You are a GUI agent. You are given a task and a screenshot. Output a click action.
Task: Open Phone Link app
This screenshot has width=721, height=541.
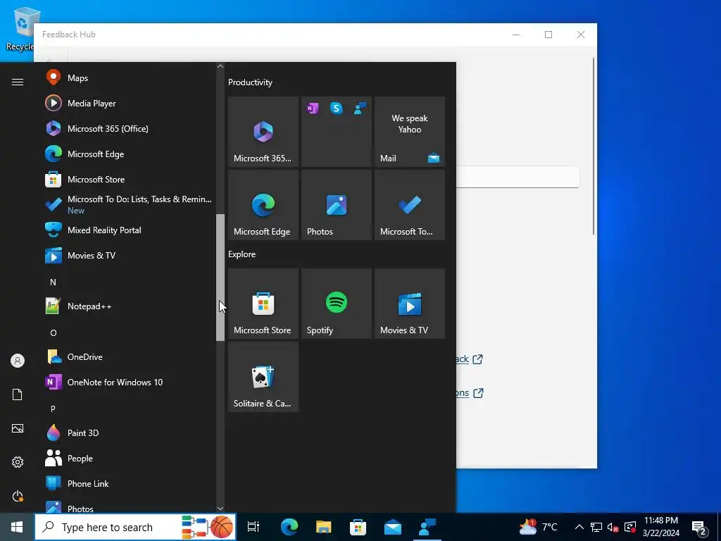127,483
